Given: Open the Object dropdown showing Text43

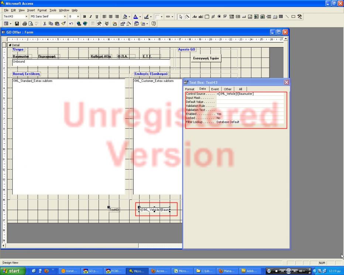Looking at the screenshot, I should click(x=26, y=17).
